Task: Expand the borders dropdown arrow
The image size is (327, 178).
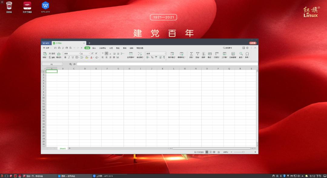Action: pos(79,57)
